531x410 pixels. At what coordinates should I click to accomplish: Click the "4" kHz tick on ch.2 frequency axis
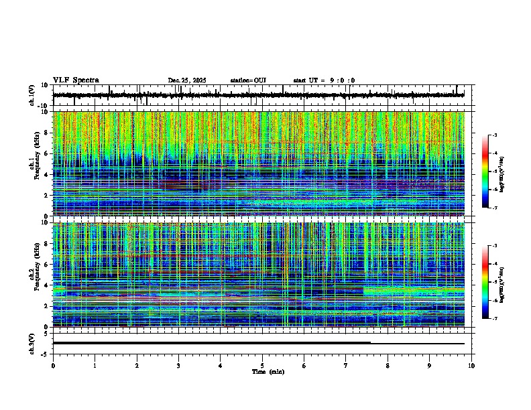pos(46,285)
